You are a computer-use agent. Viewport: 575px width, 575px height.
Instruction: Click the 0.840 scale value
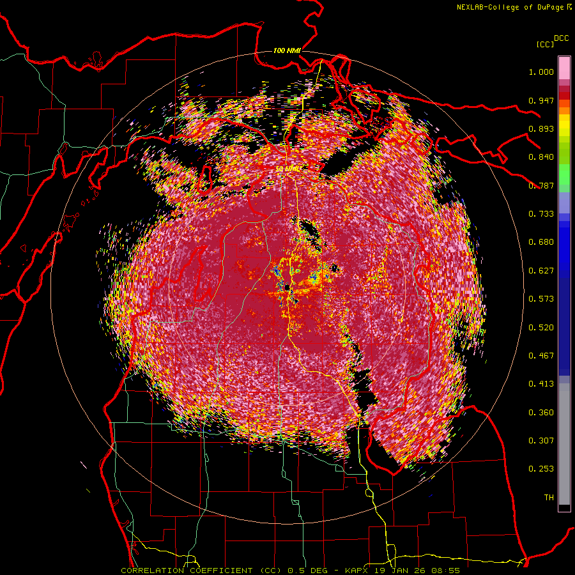[x=541, y=157]
